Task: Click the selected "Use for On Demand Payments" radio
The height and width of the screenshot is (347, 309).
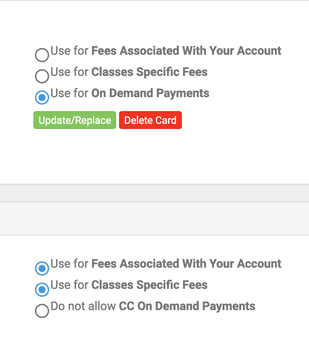Action: [x=42, y=97]
